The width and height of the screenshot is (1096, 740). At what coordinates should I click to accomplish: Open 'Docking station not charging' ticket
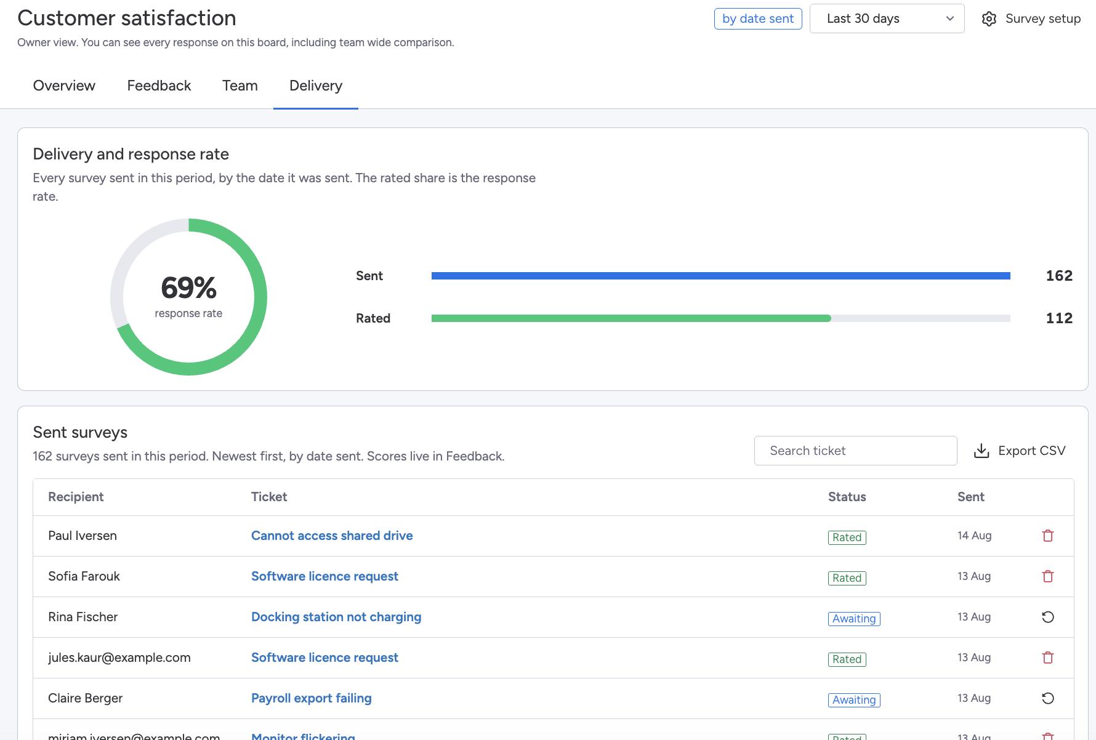336,617
